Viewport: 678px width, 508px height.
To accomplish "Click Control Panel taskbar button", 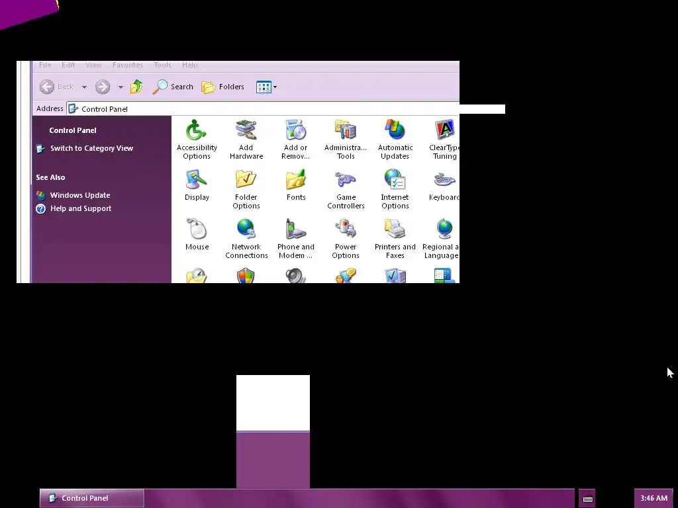I will tap(91, 498).
